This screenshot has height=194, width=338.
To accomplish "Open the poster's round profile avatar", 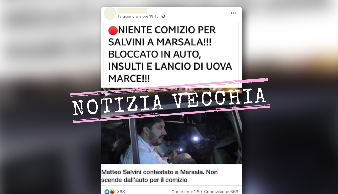I will tap(110, 13).
